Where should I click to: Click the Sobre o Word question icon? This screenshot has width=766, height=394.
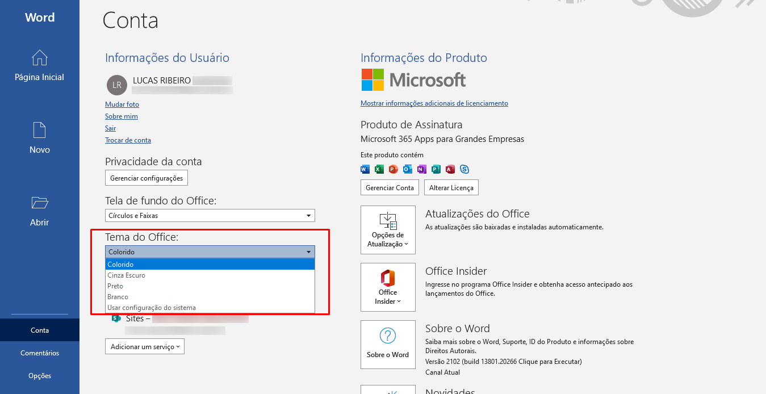[x=388, y=336]
